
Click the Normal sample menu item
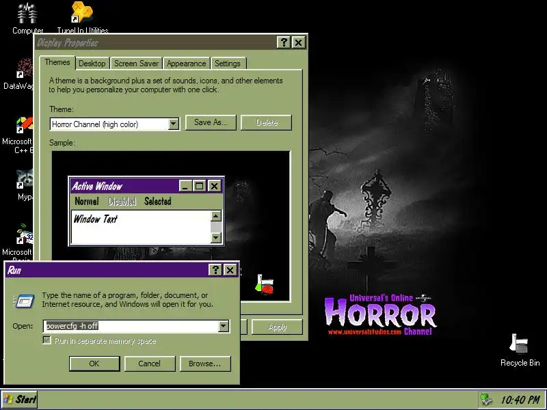[x=87, y=201]
